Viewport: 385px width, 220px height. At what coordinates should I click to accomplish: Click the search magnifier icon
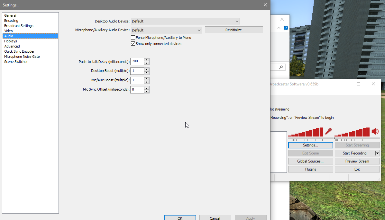281,67
